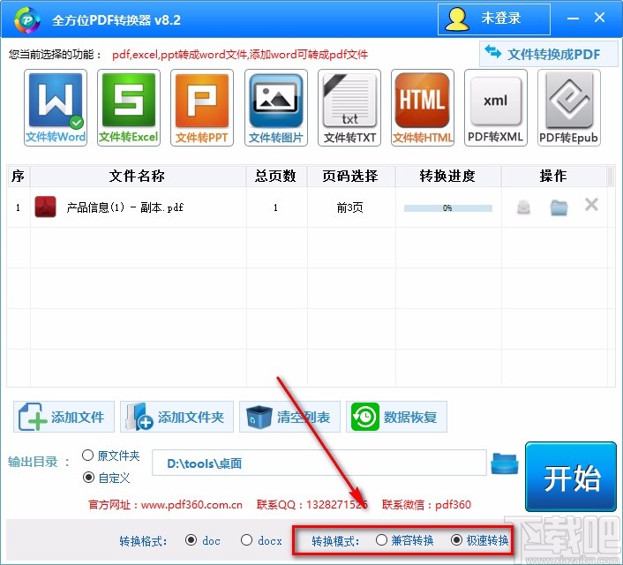Click the 清空列表 button
Image resolution: width=623 pixels, height=565 pixels.
coord(289,417)
